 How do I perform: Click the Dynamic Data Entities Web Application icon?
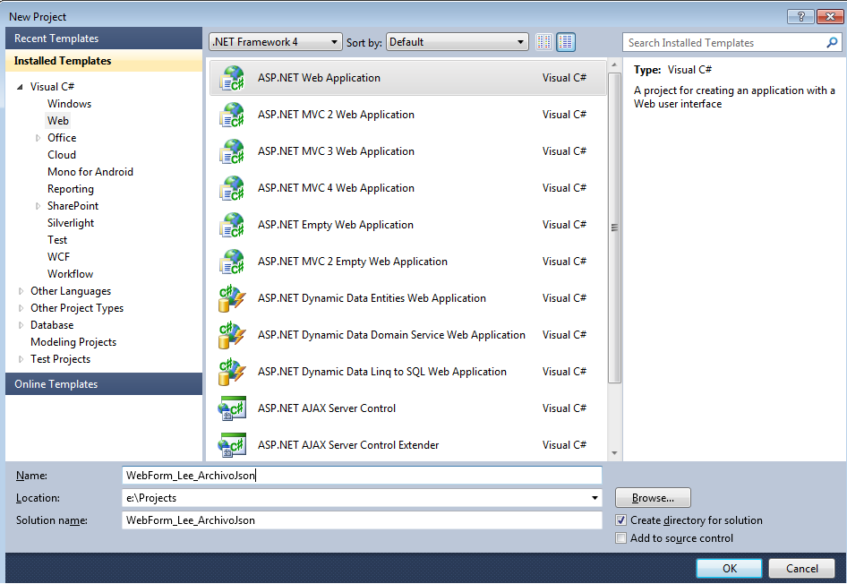(232, 298)
